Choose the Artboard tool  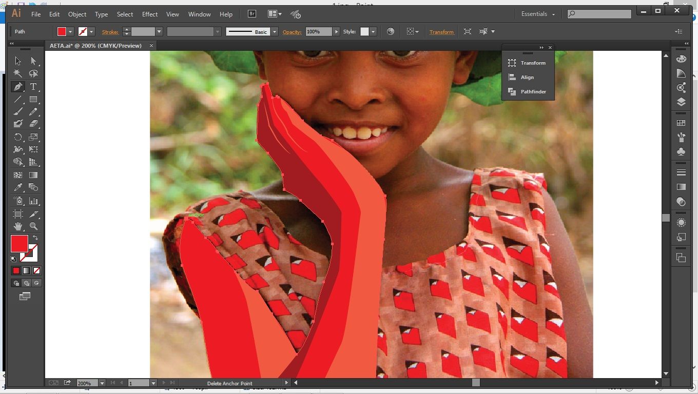coord(18,213)
